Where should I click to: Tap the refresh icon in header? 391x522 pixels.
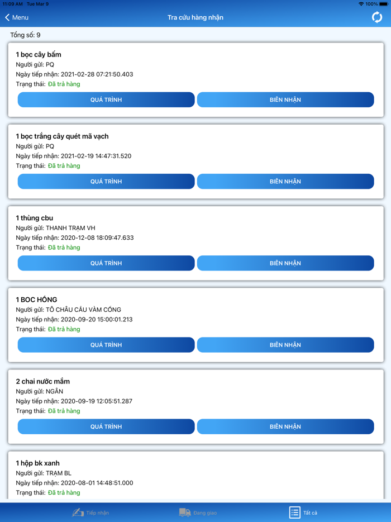pyautogui.click(x=377, y=17)
